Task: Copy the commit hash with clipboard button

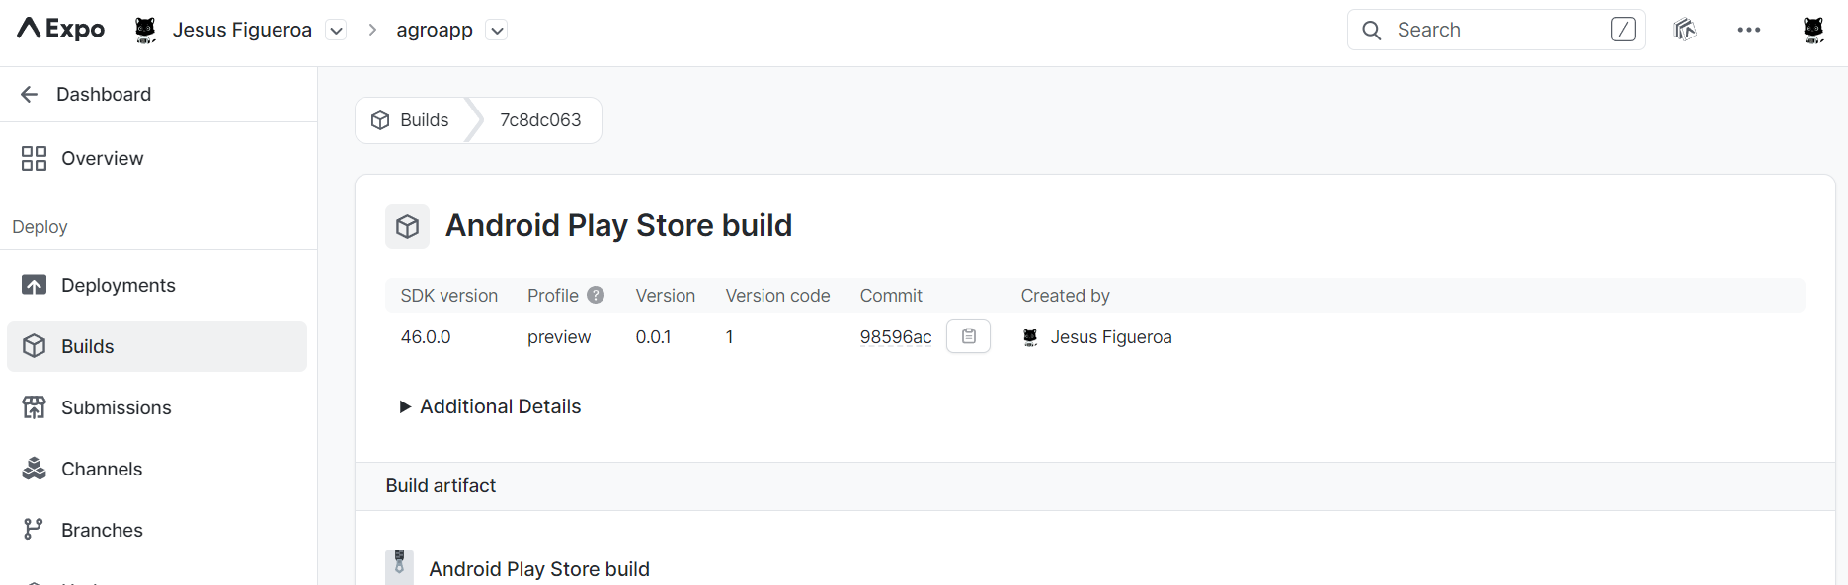Action: [969, 336]
